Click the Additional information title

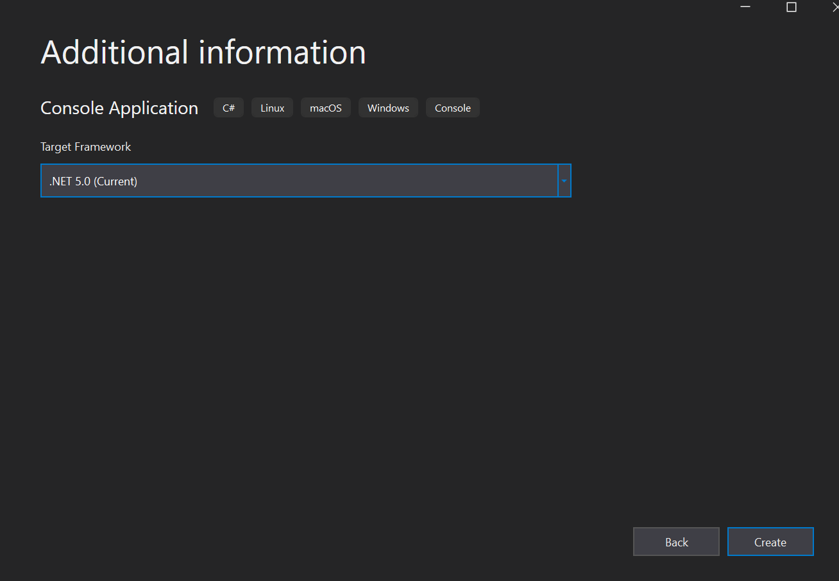coord(203,51)
